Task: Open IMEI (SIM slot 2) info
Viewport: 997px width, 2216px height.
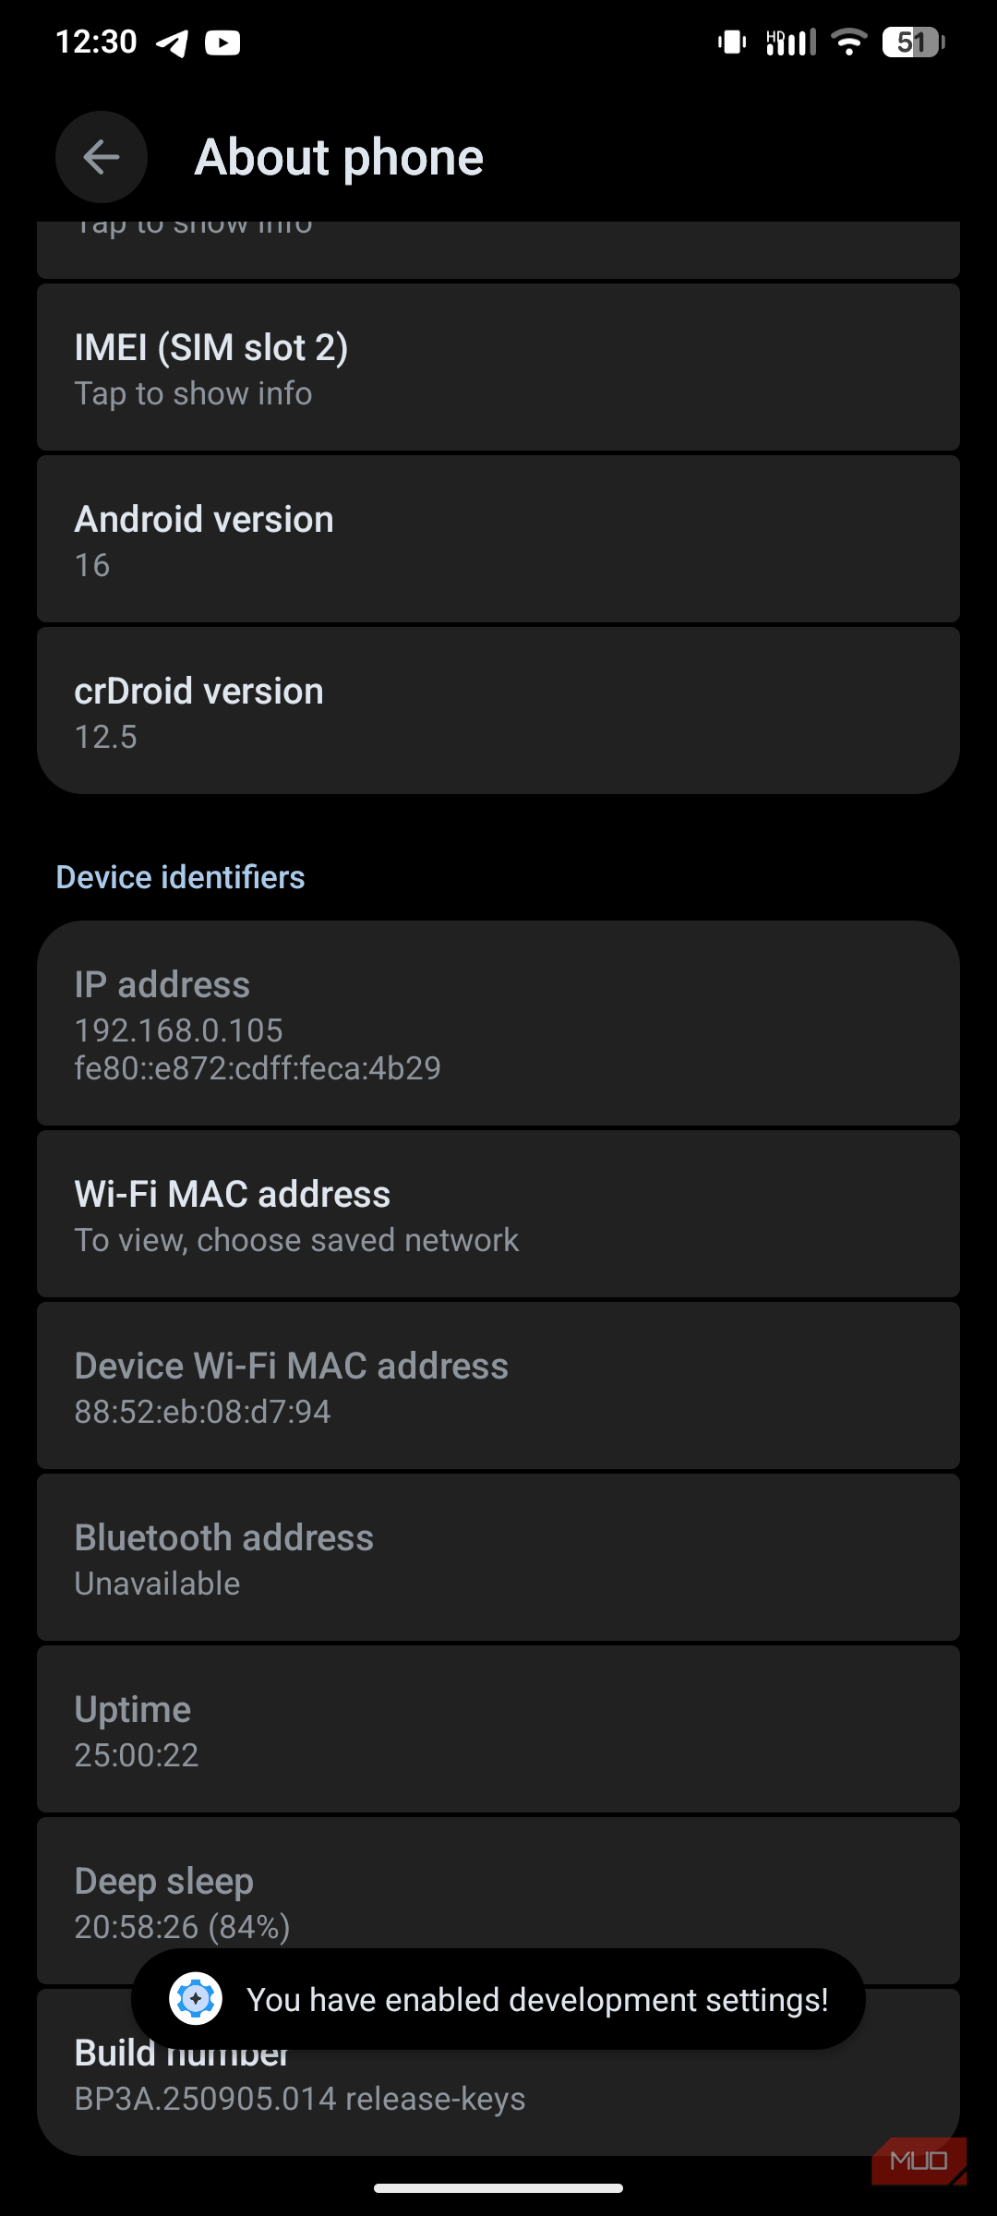Action: 498,368
